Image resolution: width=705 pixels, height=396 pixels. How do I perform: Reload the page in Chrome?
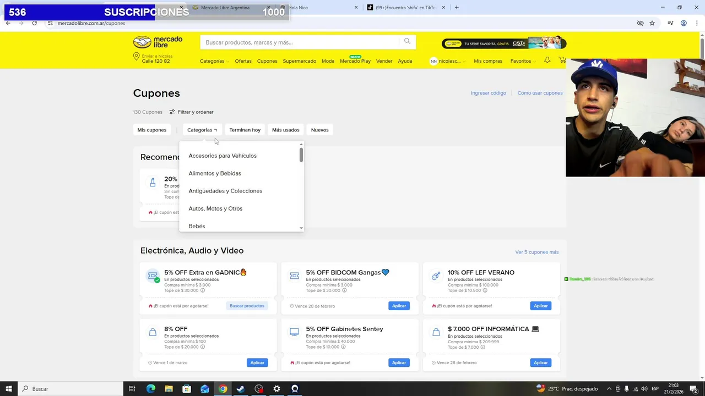point(34,23)
